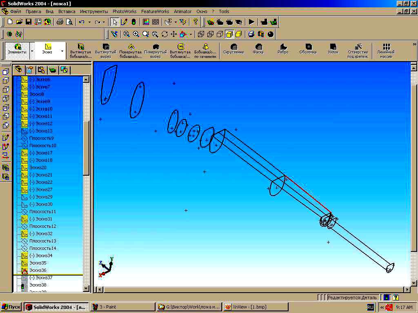This screenshot has width=418, height=313.
Task: Click the Скругление fillet tool
Action: [233, 49]
